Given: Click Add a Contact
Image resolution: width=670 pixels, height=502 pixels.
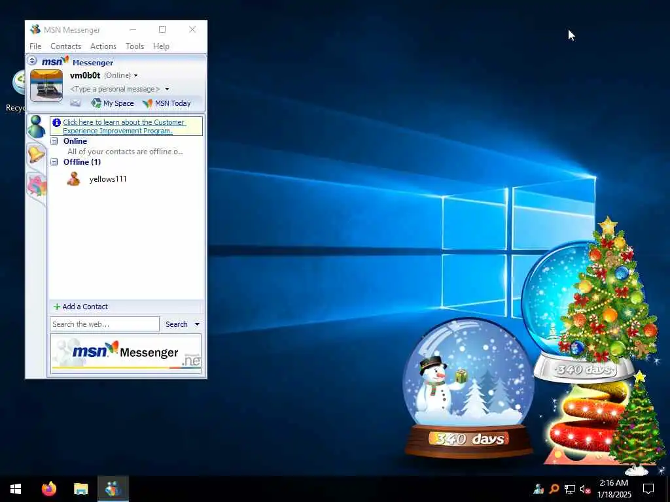Looking at the screenshot, I should coord(80,307).
